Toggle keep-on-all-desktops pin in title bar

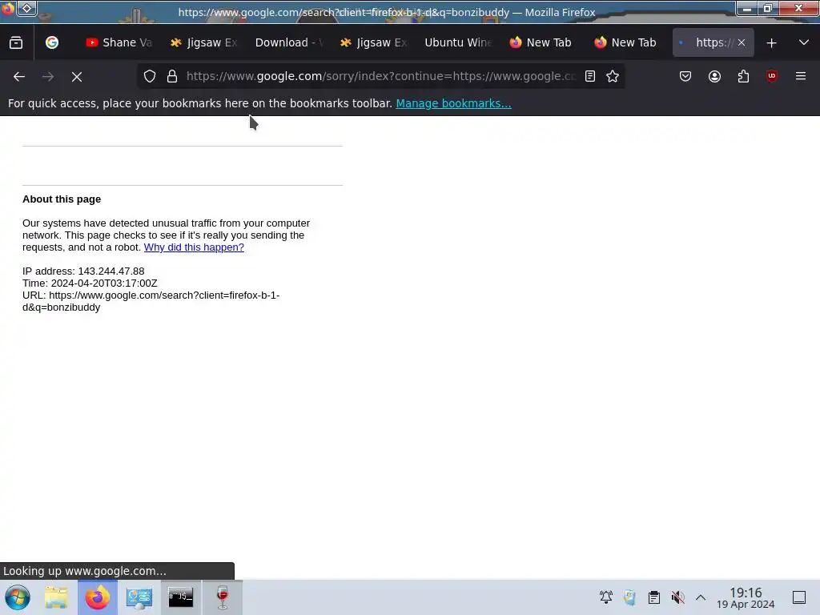(x=26, y=8)
